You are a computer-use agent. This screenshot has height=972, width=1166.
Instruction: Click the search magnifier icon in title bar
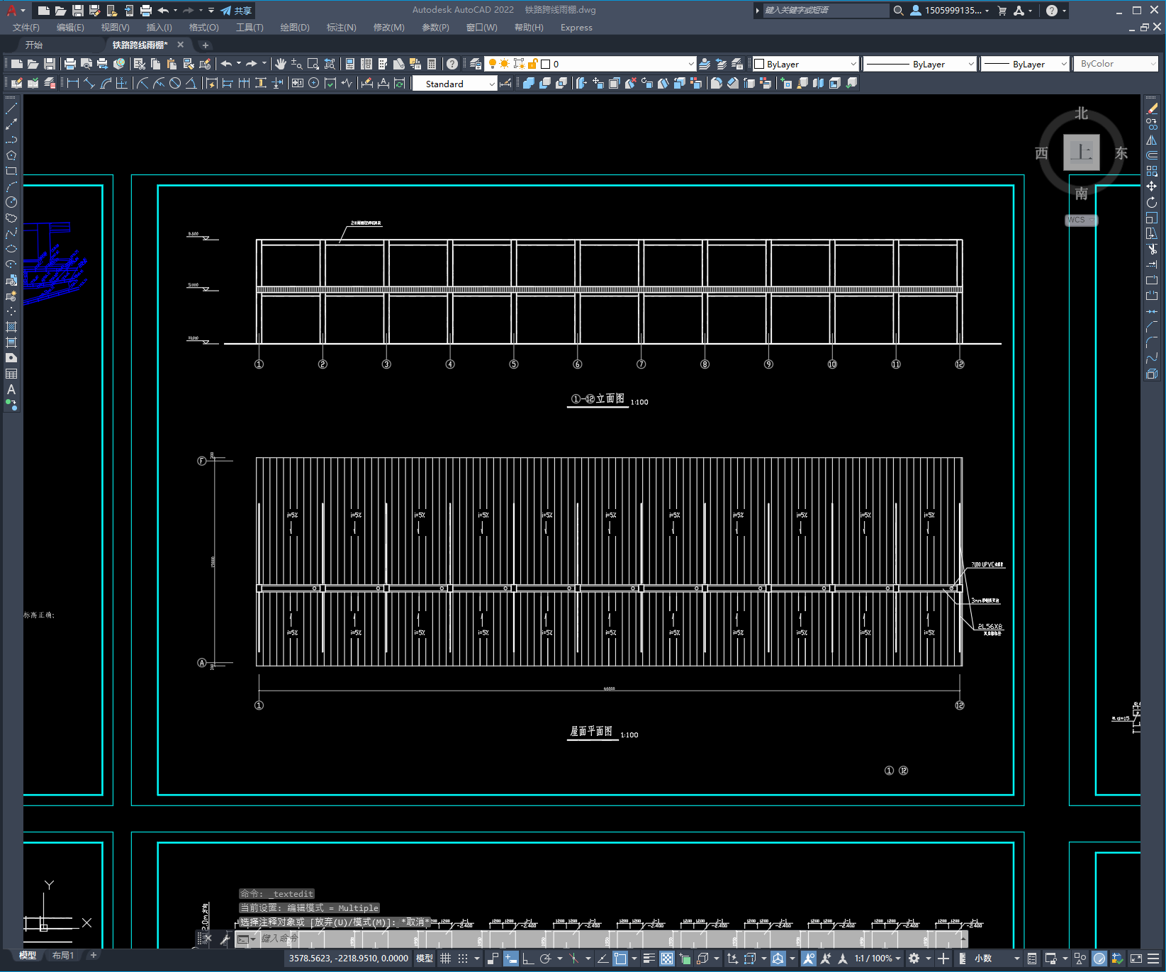click(x=898, y=11)
